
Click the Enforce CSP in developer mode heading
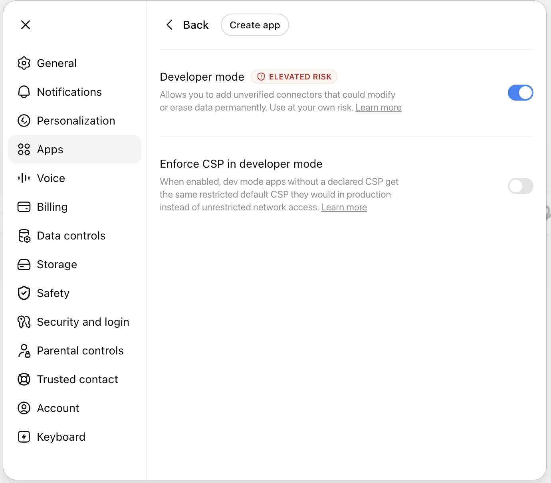[x=241, y=164]
